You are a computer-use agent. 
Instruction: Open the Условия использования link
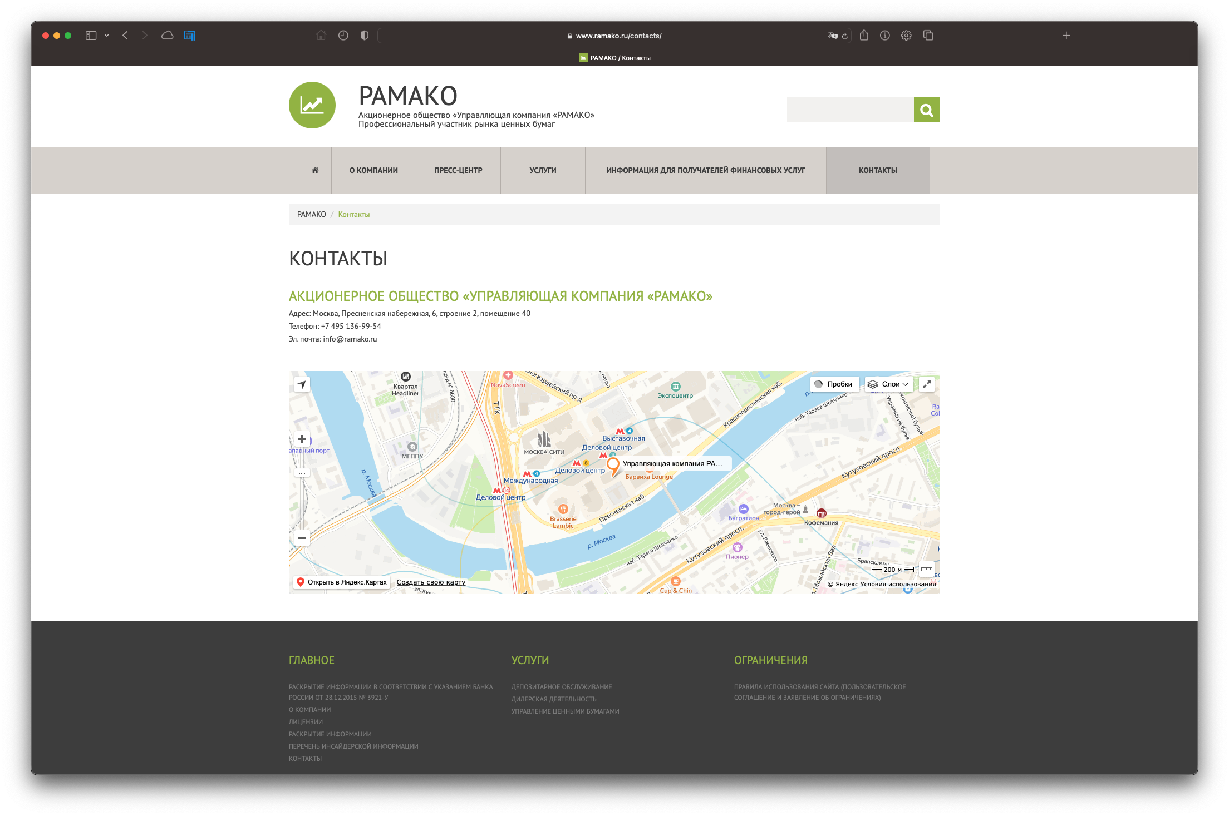point(898,584)
